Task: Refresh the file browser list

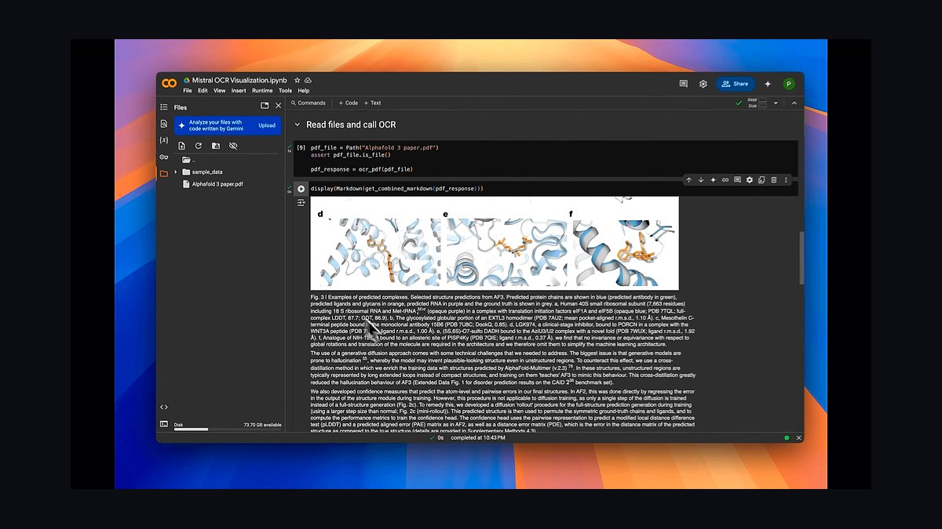Action: 199,146
